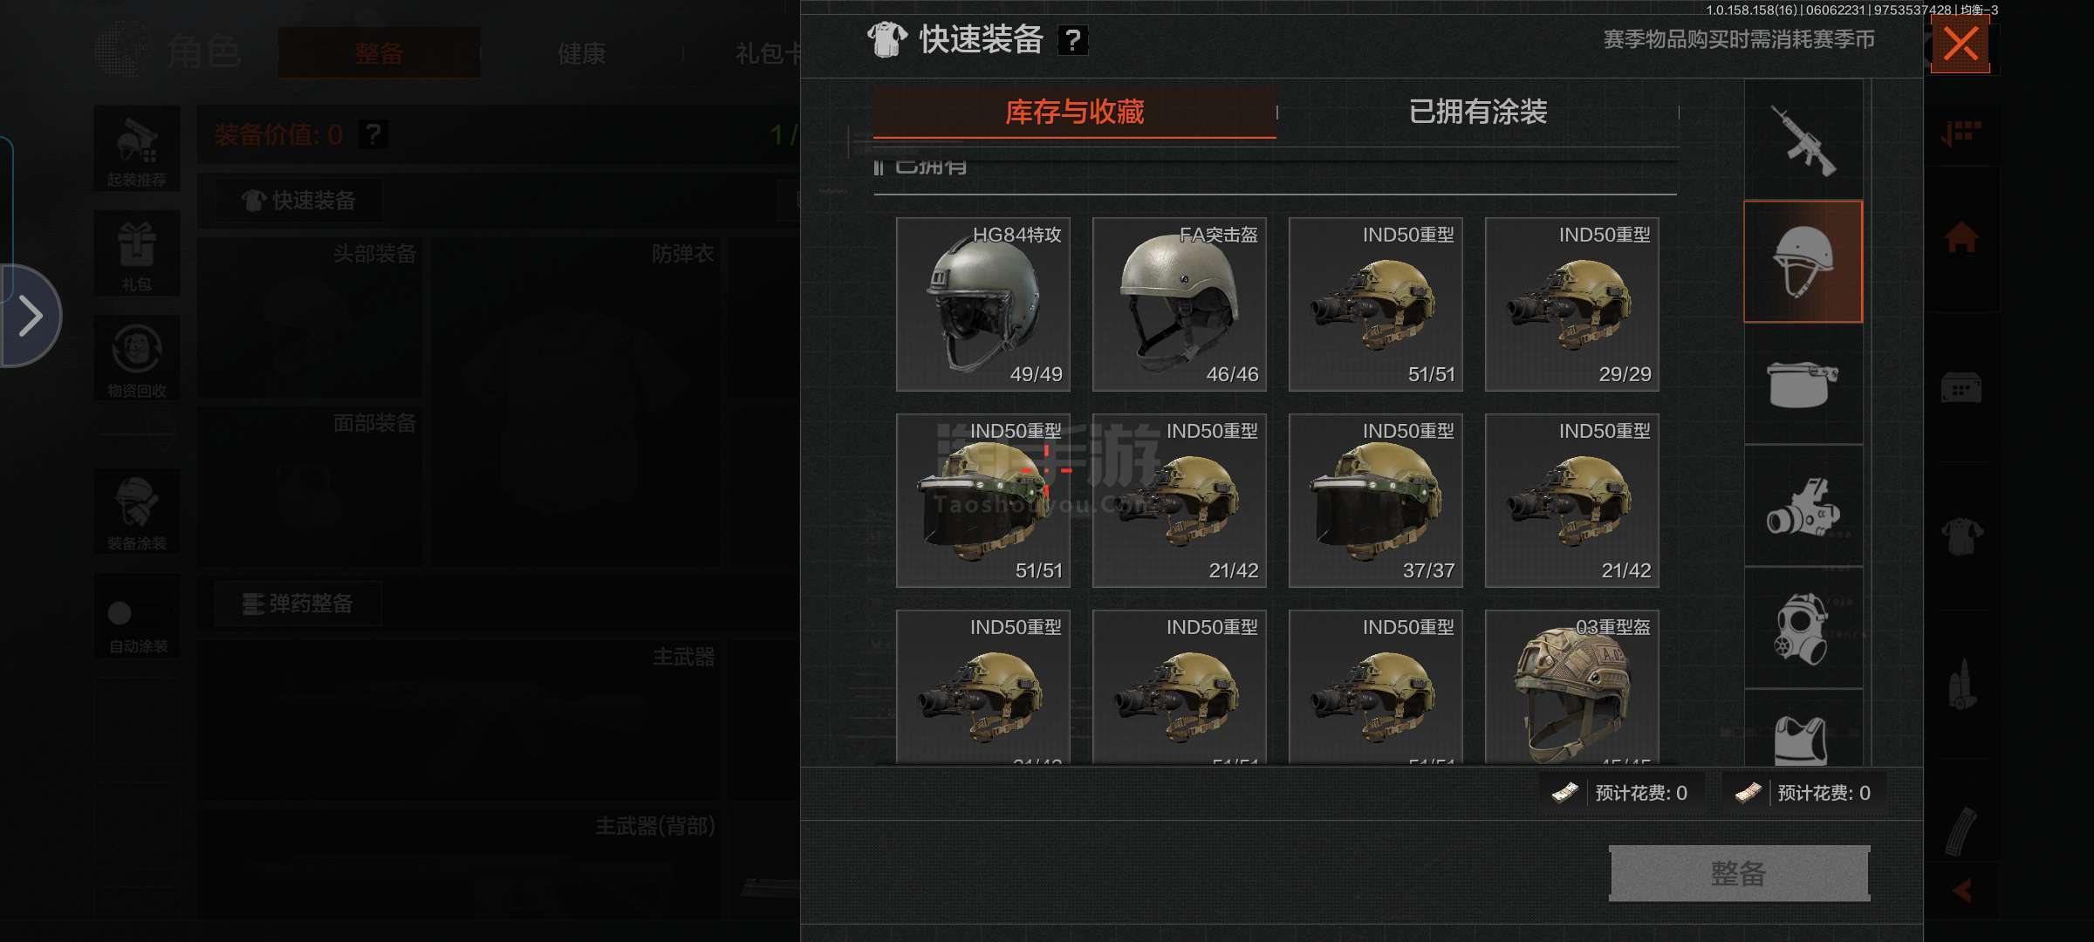The height and width of the screenshot is (942, 2094).
Task: Choose the gas mask category icon
Action: pos(1803,628)
